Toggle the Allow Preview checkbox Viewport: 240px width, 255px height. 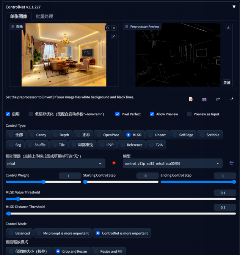click(152, 114)
